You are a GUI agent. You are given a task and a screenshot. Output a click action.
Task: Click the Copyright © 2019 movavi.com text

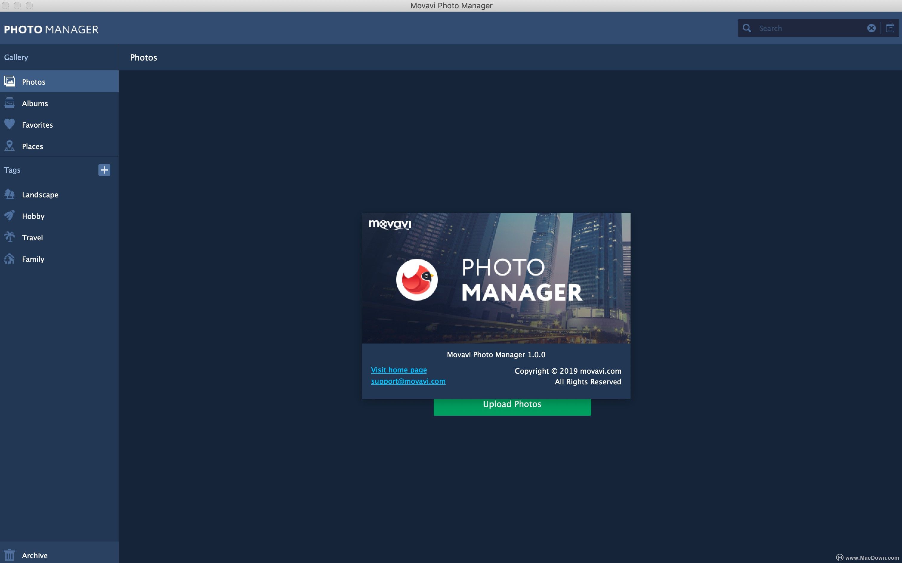tap(568, 371)
